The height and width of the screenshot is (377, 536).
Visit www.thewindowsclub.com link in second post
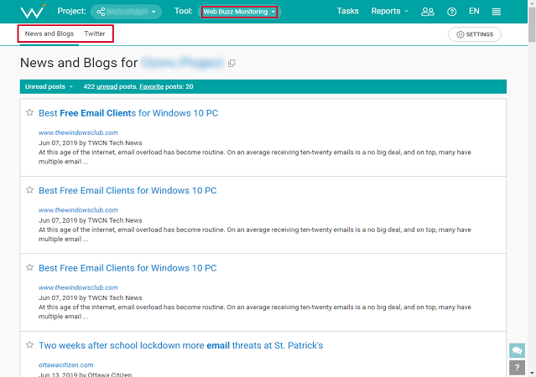click(x=78, y=210)
